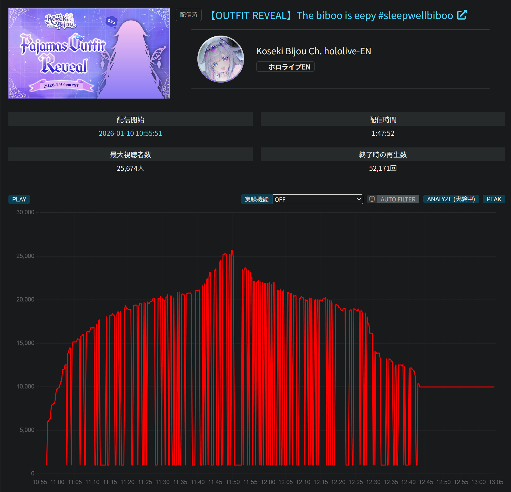Click the 11:50 time axis label
The height and width of the screenshot is (492, 511).
pos(233,482)
